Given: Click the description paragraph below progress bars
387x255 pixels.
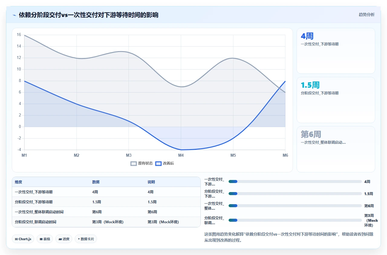Looking at the screenshot, I should point(289,237).
